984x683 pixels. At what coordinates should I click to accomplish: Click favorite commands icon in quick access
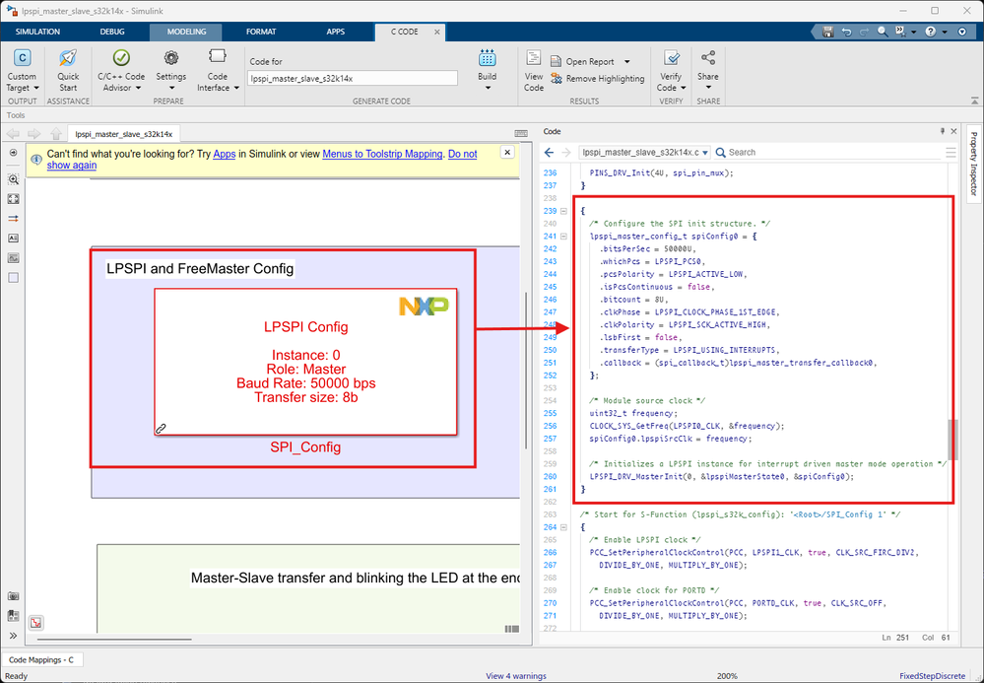point(900,32)
